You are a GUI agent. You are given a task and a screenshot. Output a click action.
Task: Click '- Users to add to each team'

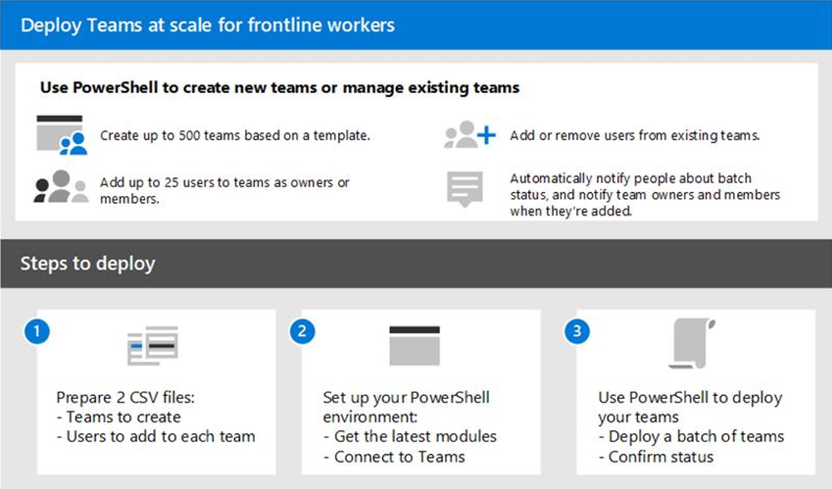(156, 437)
